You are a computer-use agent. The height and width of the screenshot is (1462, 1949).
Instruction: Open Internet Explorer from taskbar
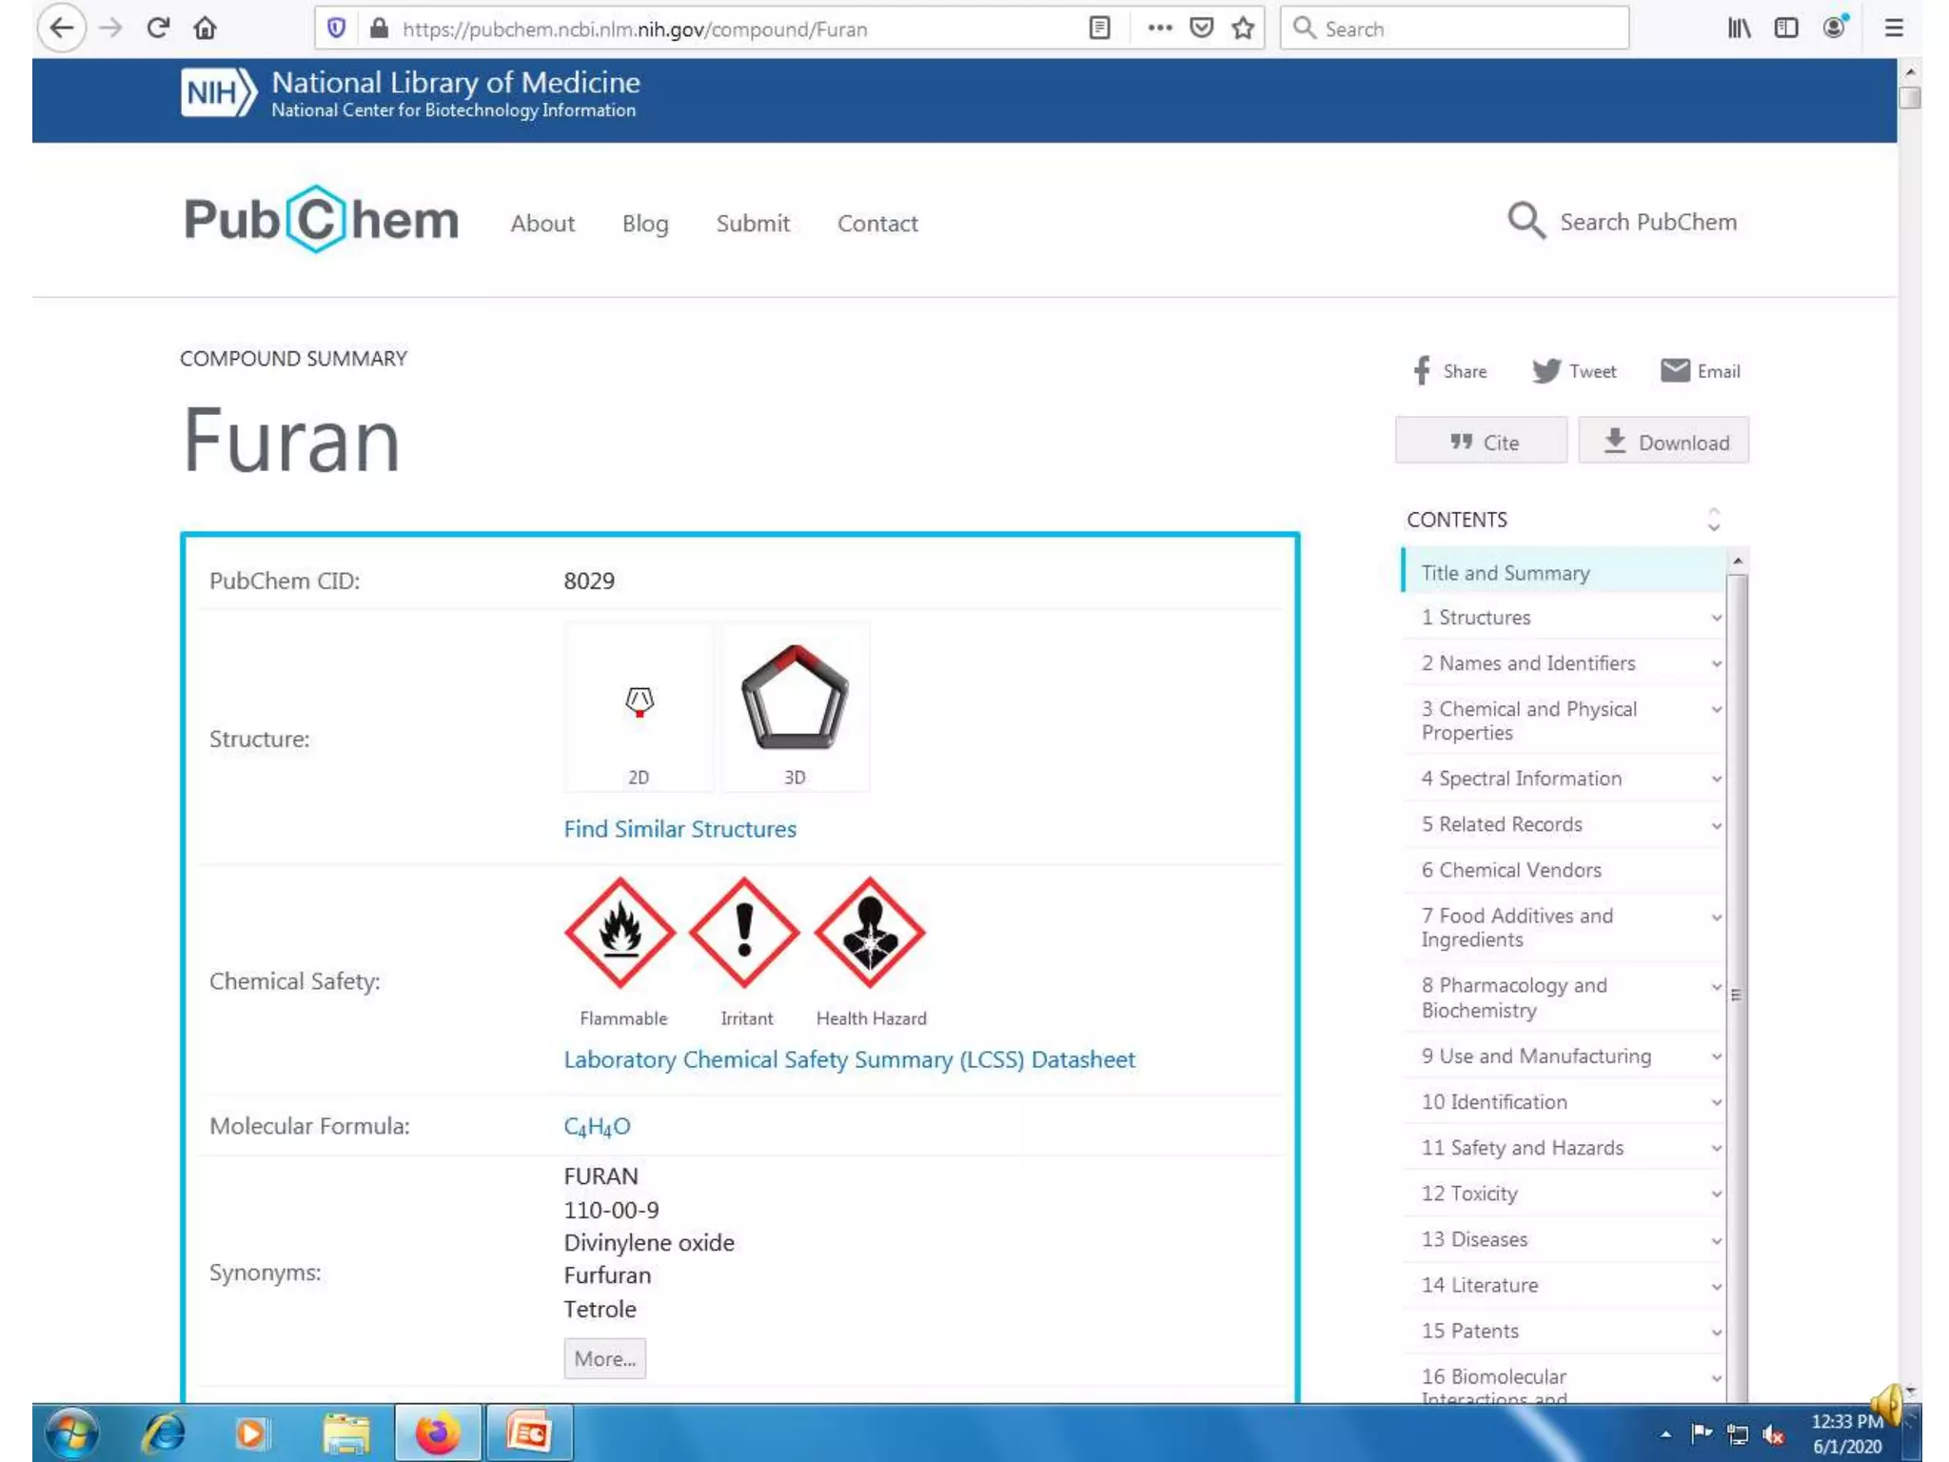163,1432
